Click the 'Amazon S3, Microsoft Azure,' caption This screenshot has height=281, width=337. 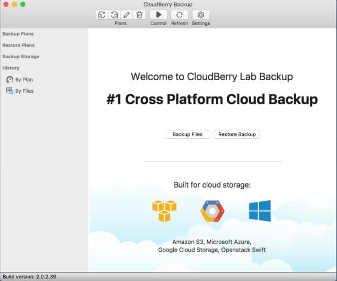[212, 242]
